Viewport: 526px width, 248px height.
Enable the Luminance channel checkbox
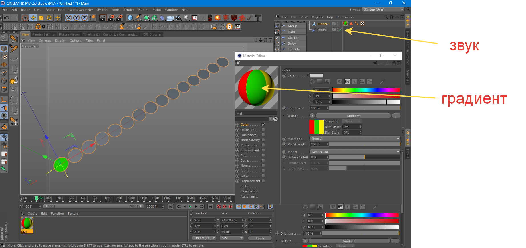point(263,135)
